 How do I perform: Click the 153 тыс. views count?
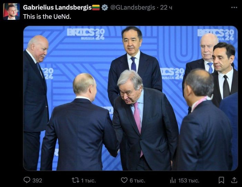189,180
